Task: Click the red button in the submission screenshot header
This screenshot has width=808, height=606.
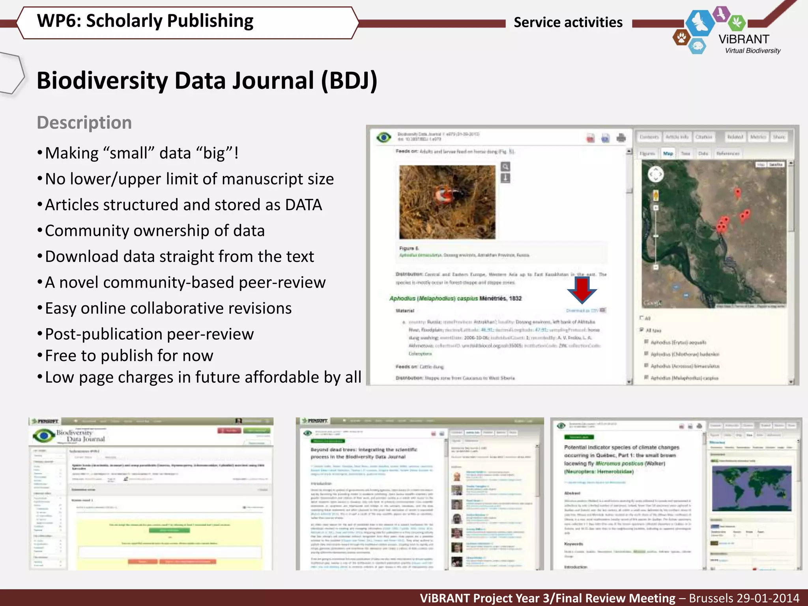Action: point(229,430)
